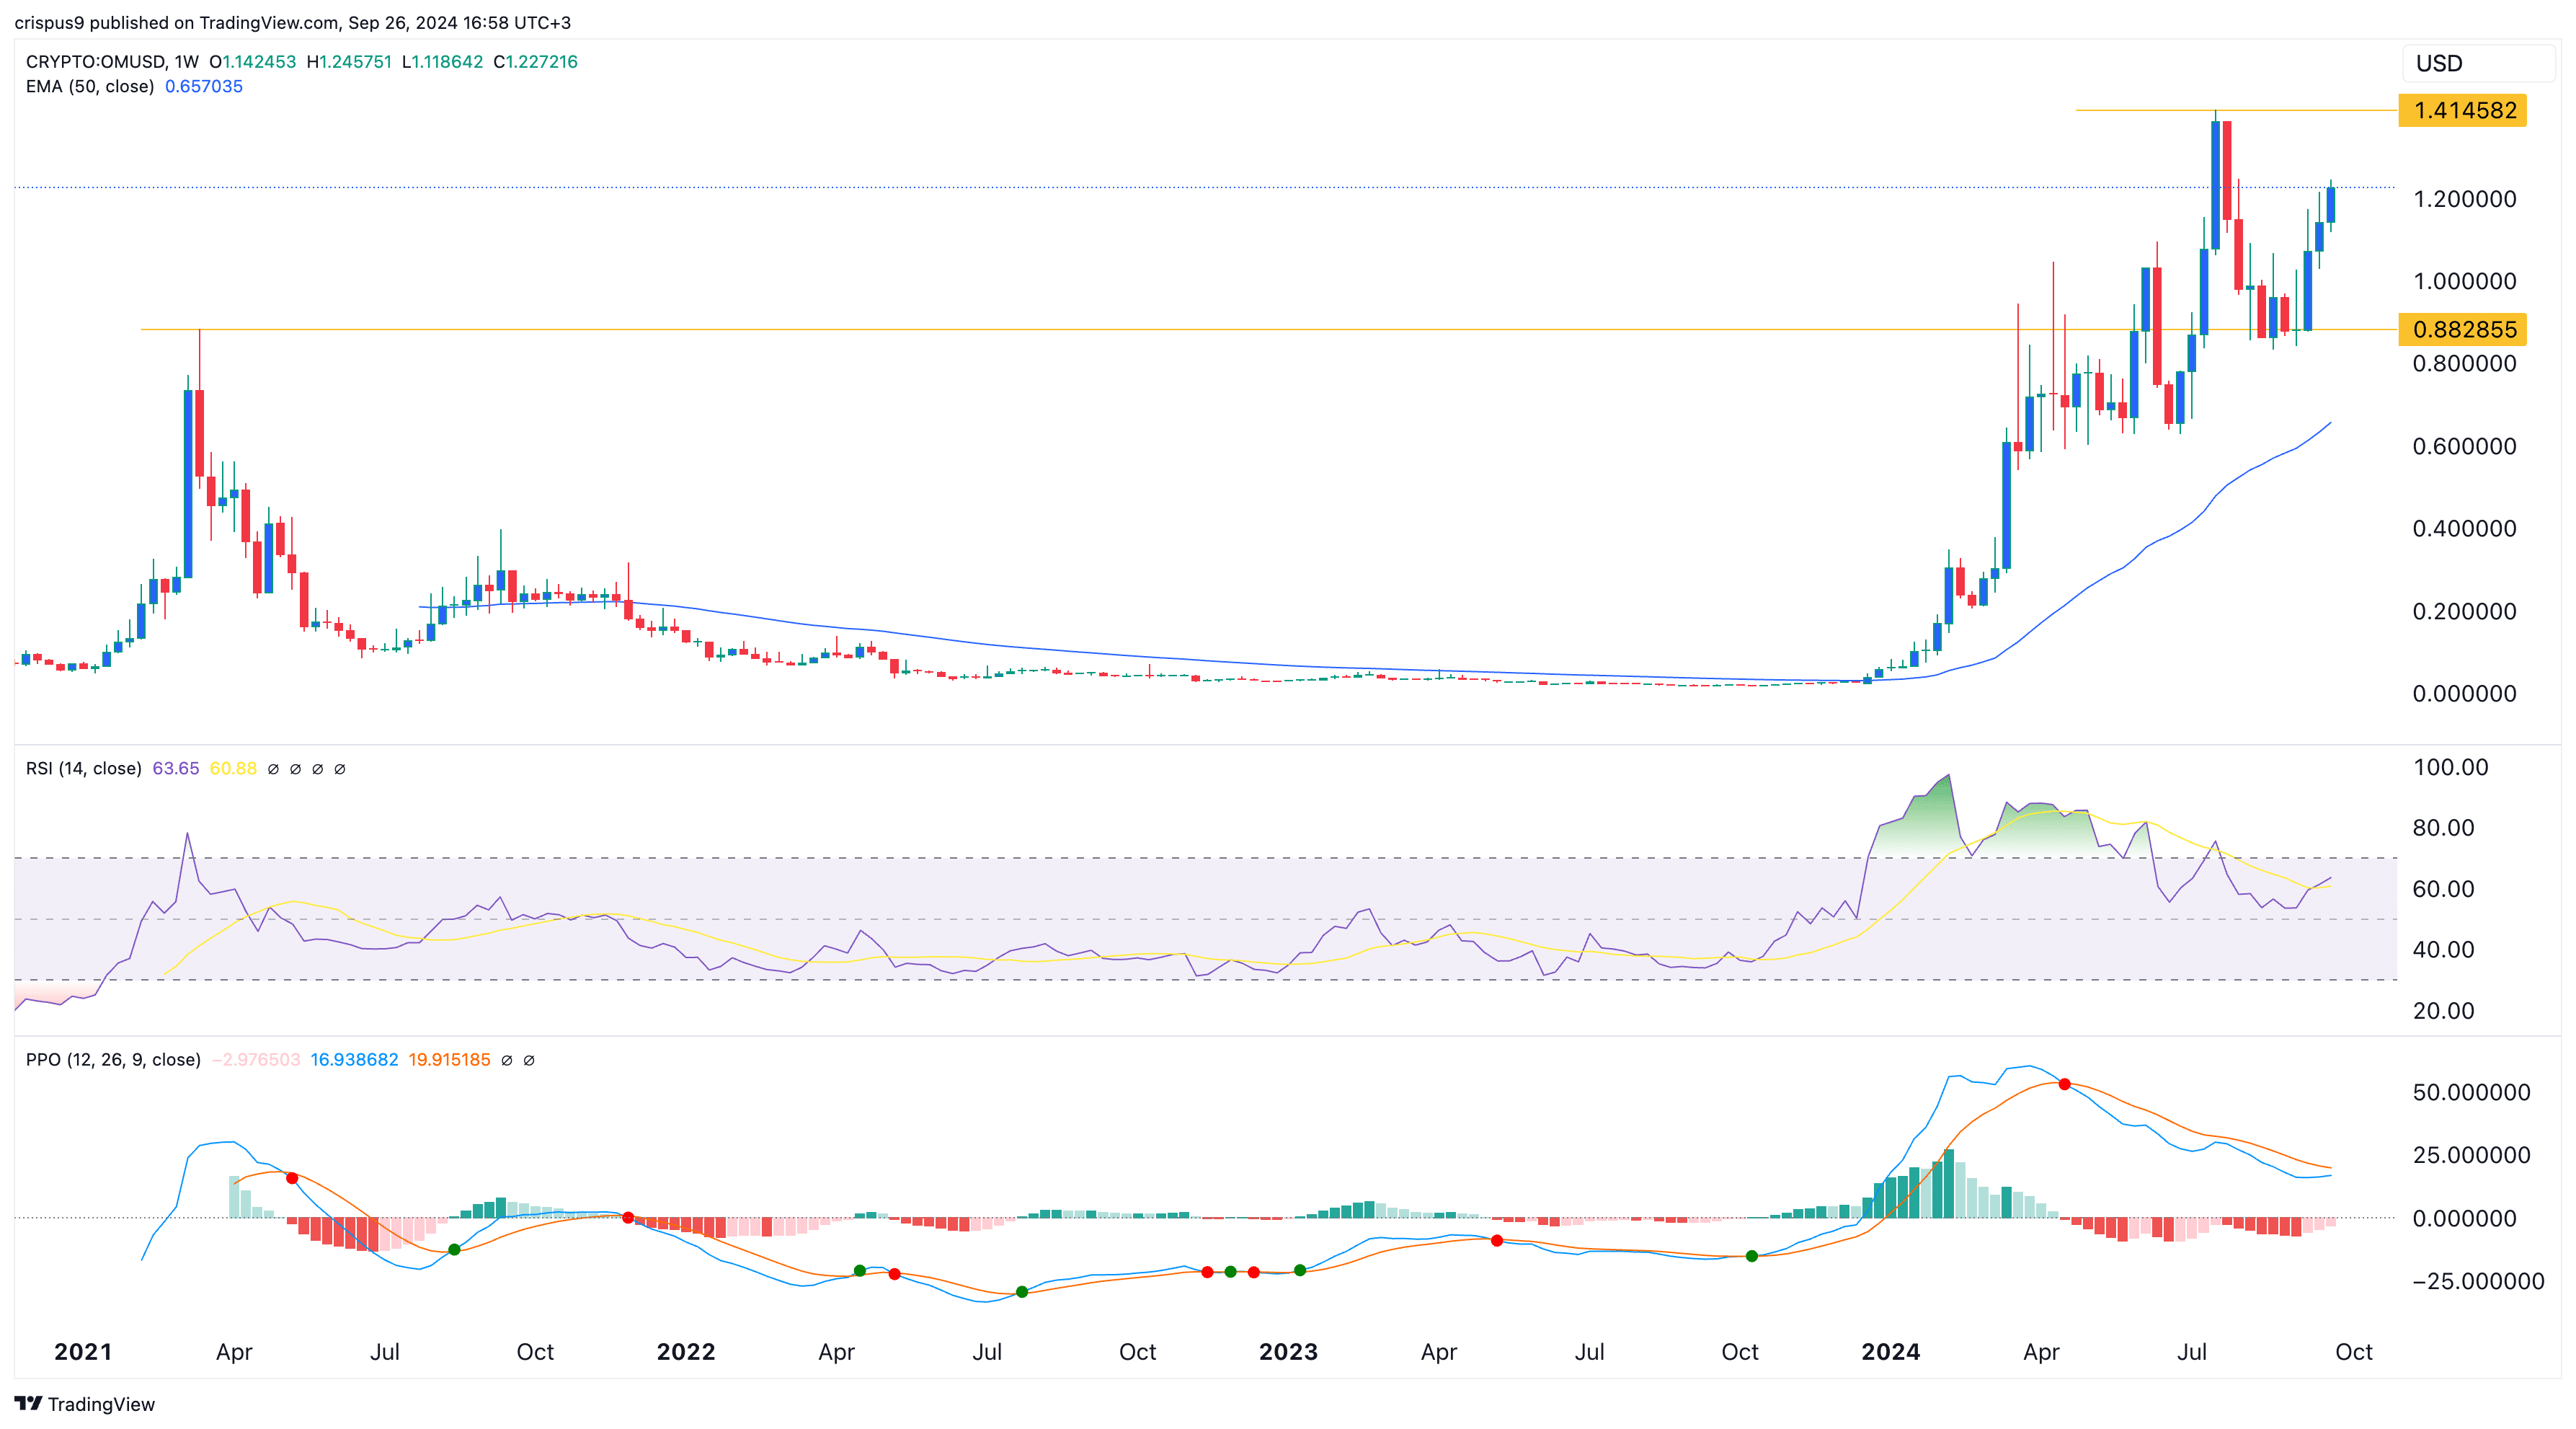Click the high price H1.245751 value
This screenshot has height=1429, width=2576.
click(349, 61)
